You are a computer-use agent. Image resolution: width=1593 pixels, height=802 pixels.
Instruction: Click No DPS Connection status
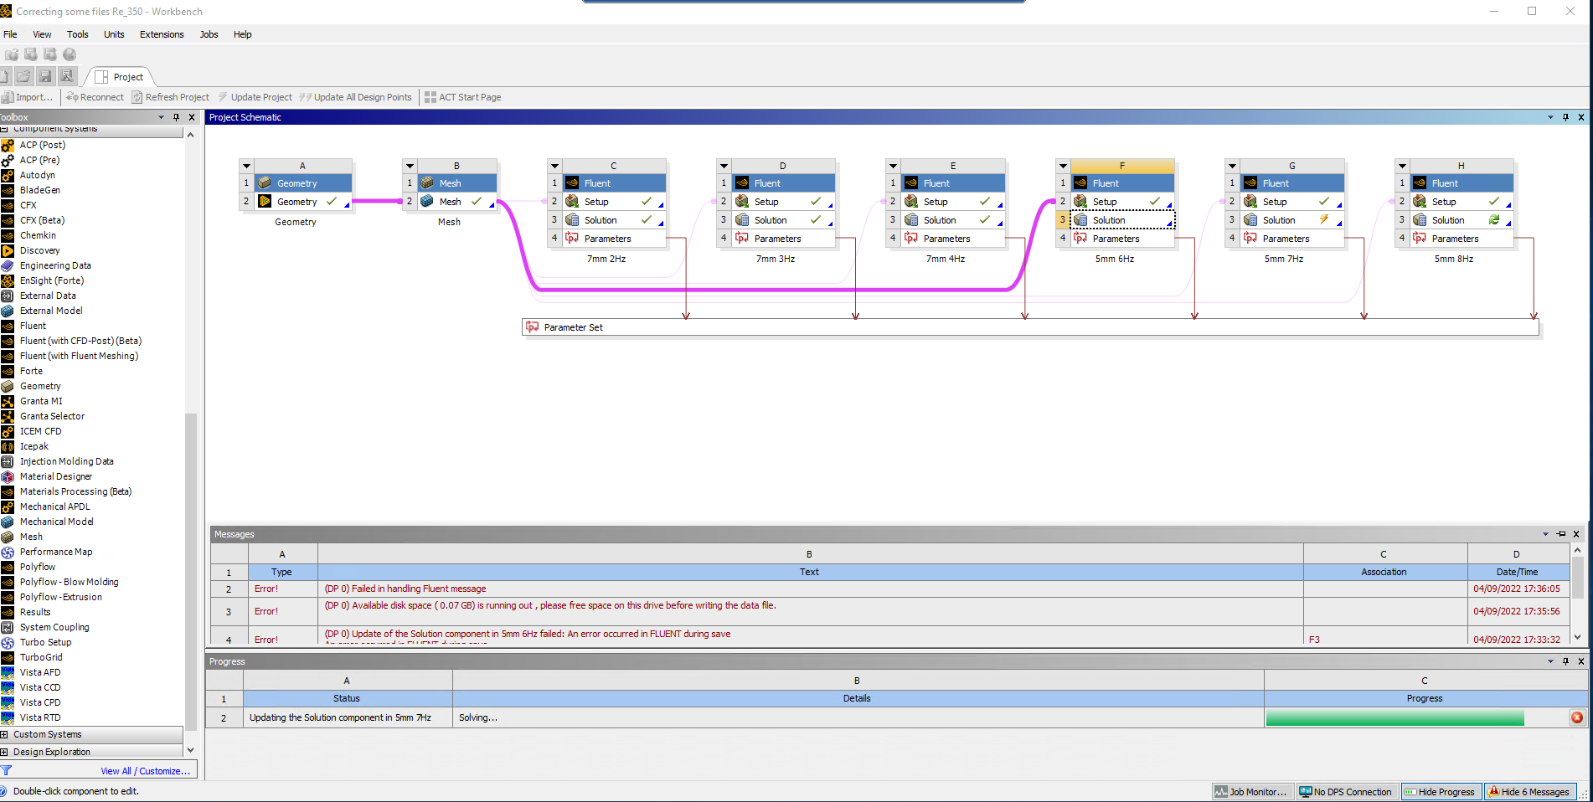tap(1346, 792)
